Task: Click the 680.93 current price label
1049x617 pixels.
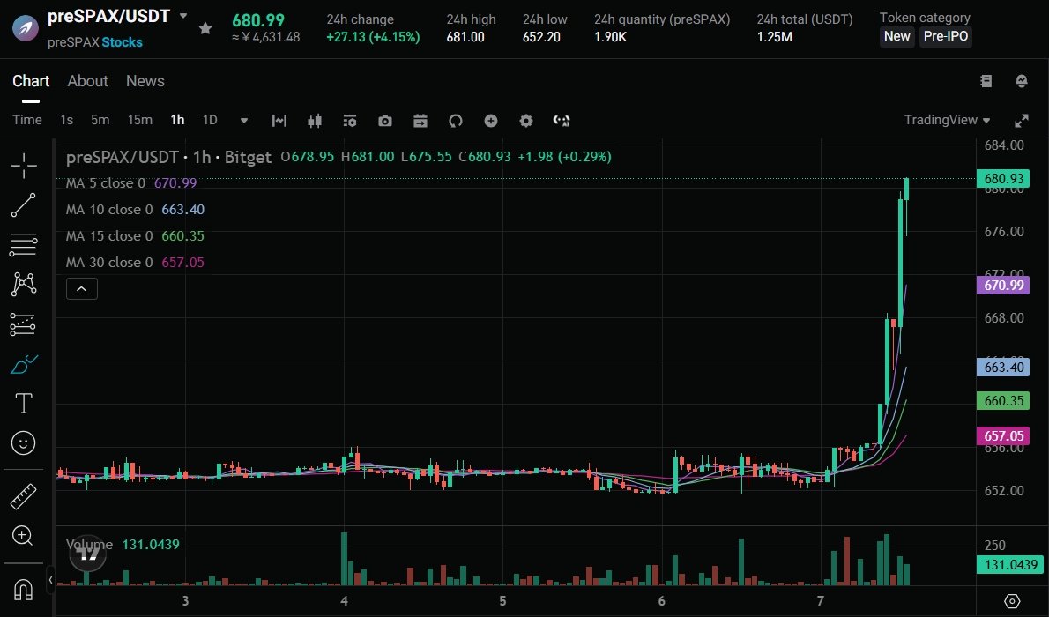Action: tap(1003, 179)
